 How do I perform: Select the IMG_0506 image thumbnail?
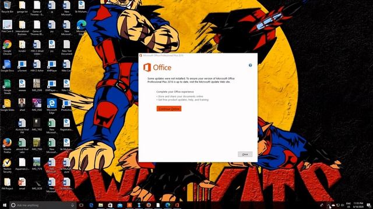point(37,85)
